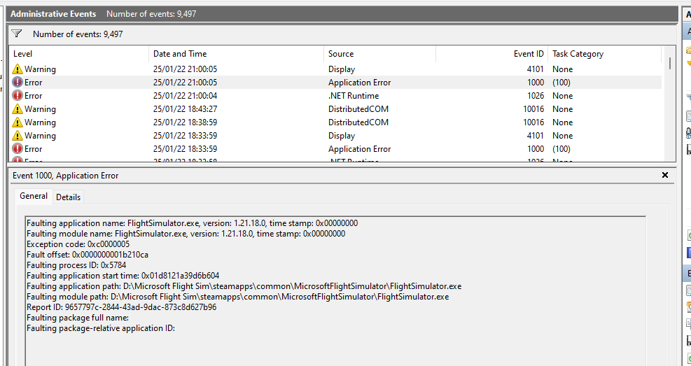The width and height of the screenshot is (691, 366).
Task: Select Event ID 4101 at 18:33:59
Action: coord(536,135)
